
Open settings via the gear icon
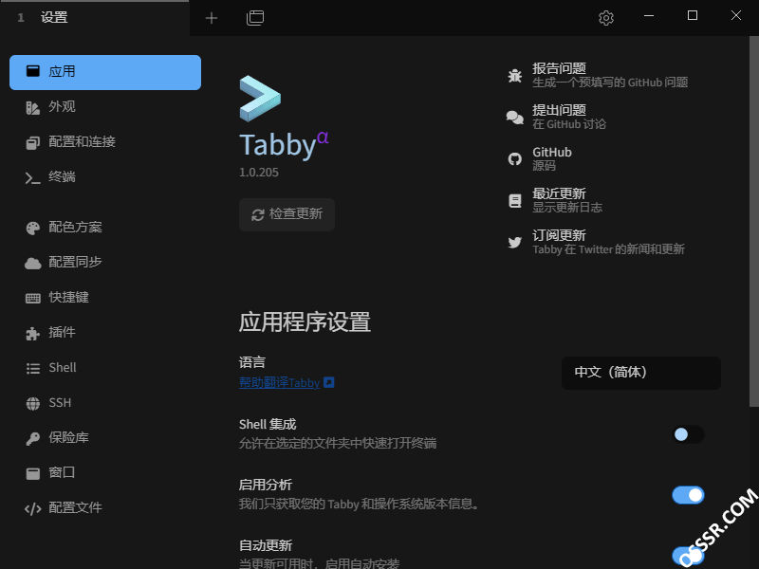[x=606, y=18]
